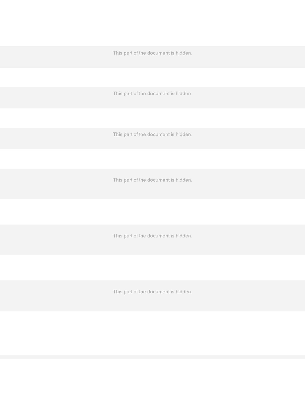Click the white gap between fifth and sixth banners
The image size is (305, 395).
coord(152,268)
